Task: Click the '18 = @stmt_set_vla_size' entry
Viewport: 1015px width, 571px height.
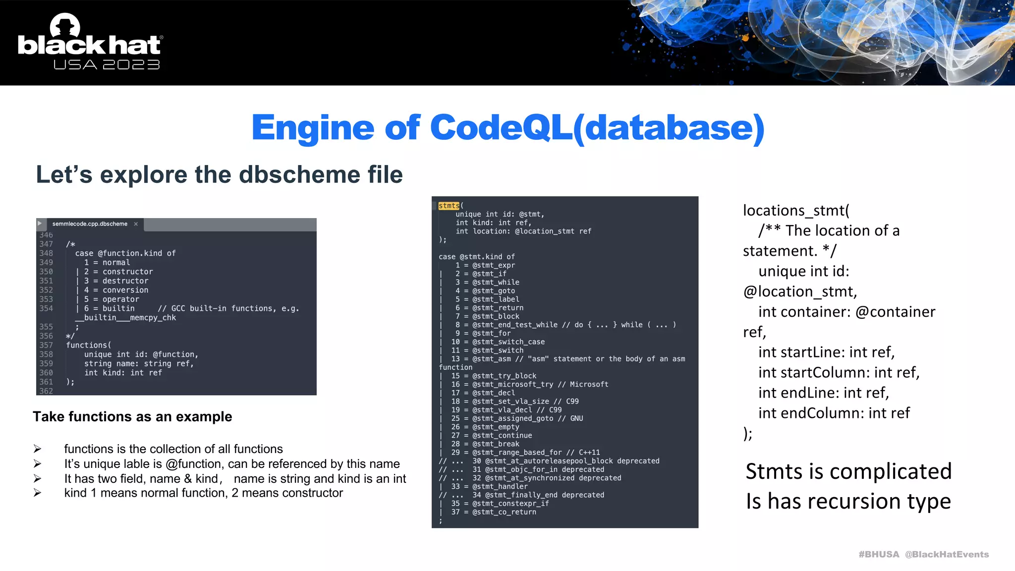Action: [x=515, y=401]
